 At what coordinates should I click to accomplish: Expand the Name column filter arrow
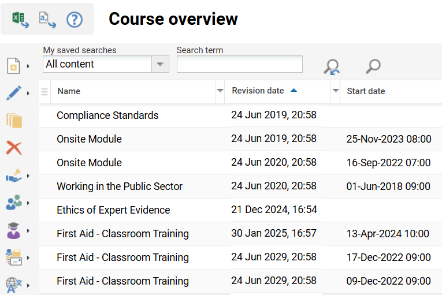pos(220,91)
